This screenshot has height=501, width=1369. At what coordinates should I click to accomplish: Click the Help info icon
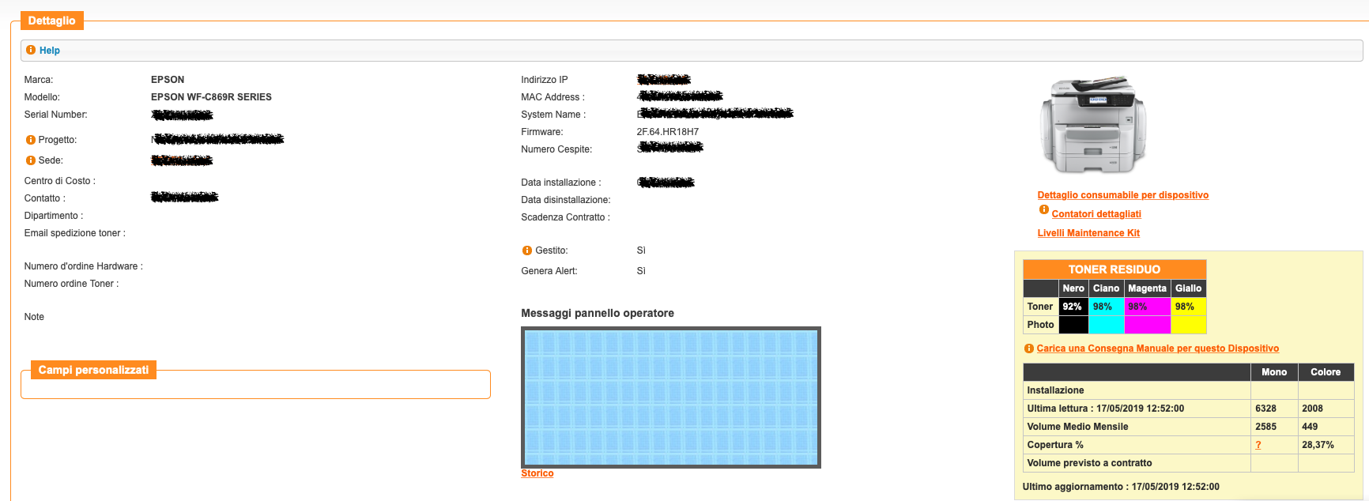[31, 50]
